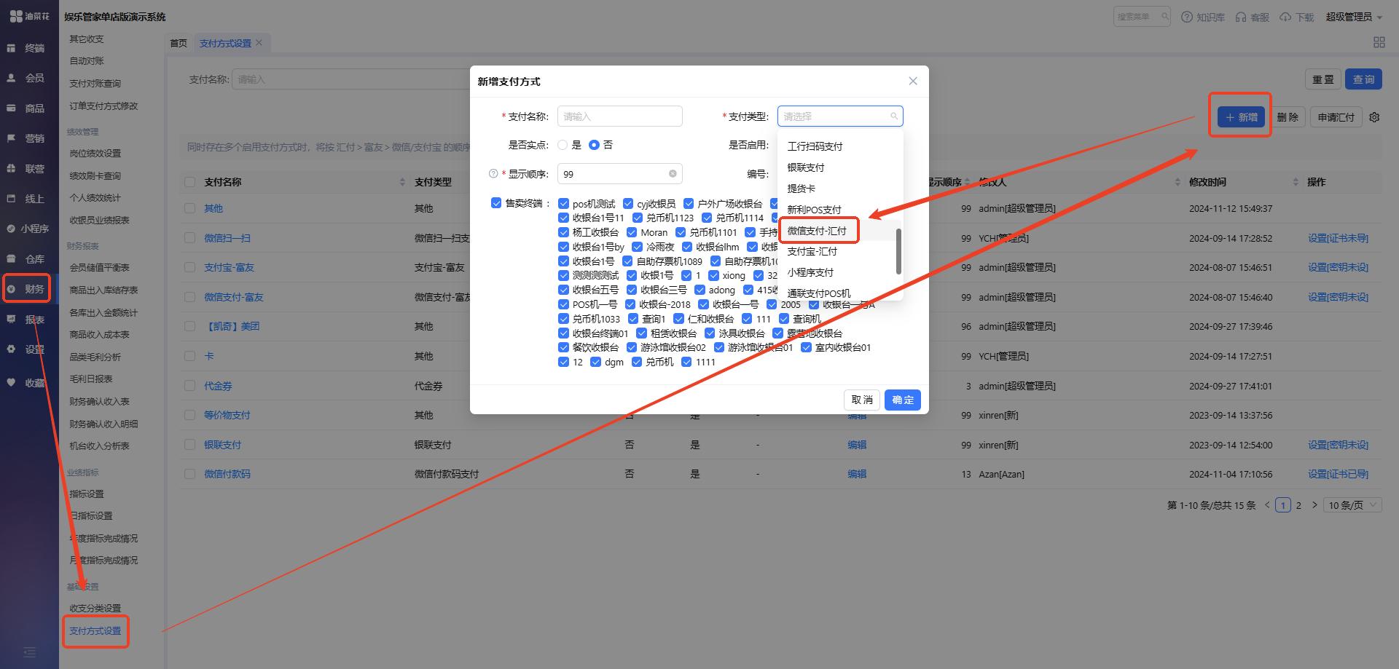Open column settings gear icon beside 申请汇付

(x=1374, y=117)
